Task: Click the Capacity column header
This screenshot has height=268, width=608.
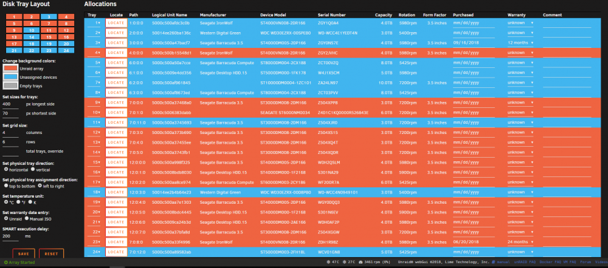Action: (x=383, y=15)
